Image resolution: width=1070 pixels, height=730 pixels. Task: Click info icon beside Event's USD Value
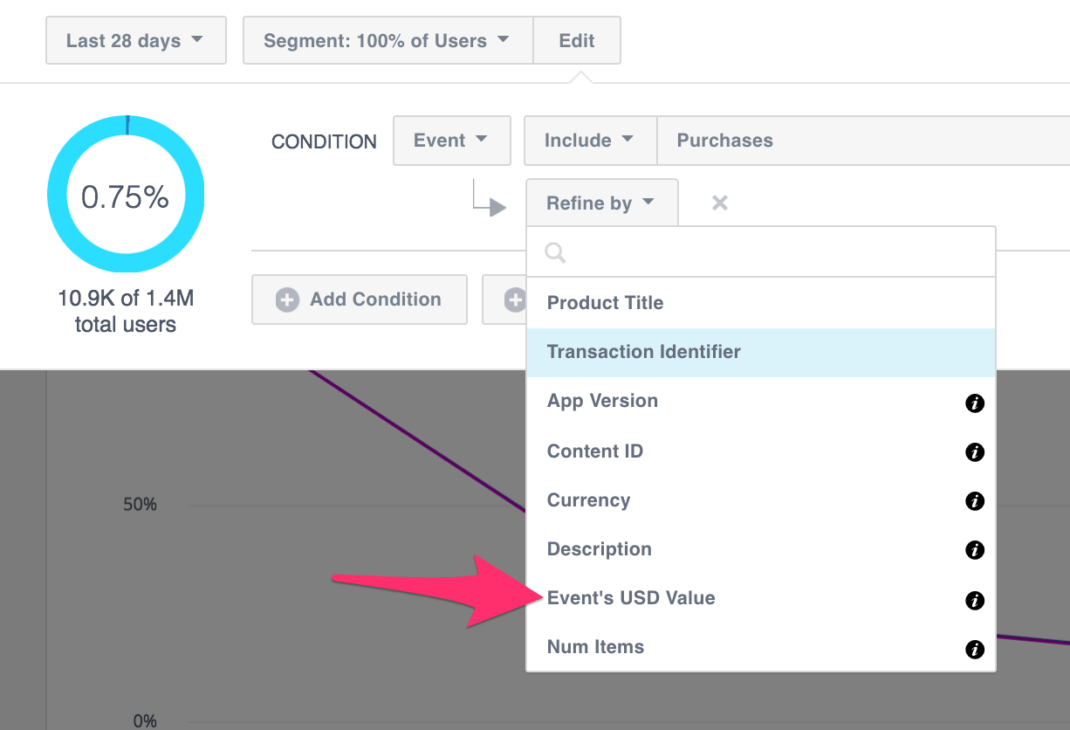click(x=975, y=601)
